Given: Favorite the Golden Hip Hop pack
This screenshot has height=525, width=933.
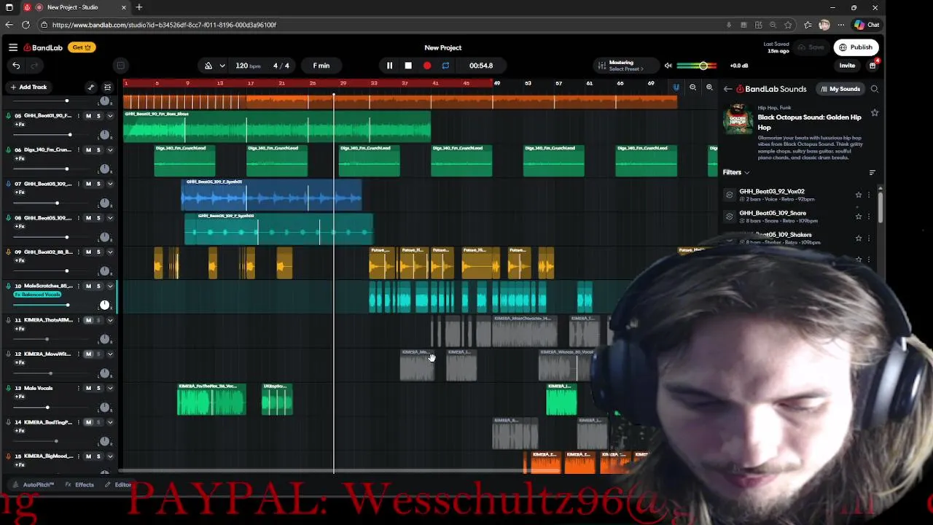Looking at the screenshot, I should (874, 113).
